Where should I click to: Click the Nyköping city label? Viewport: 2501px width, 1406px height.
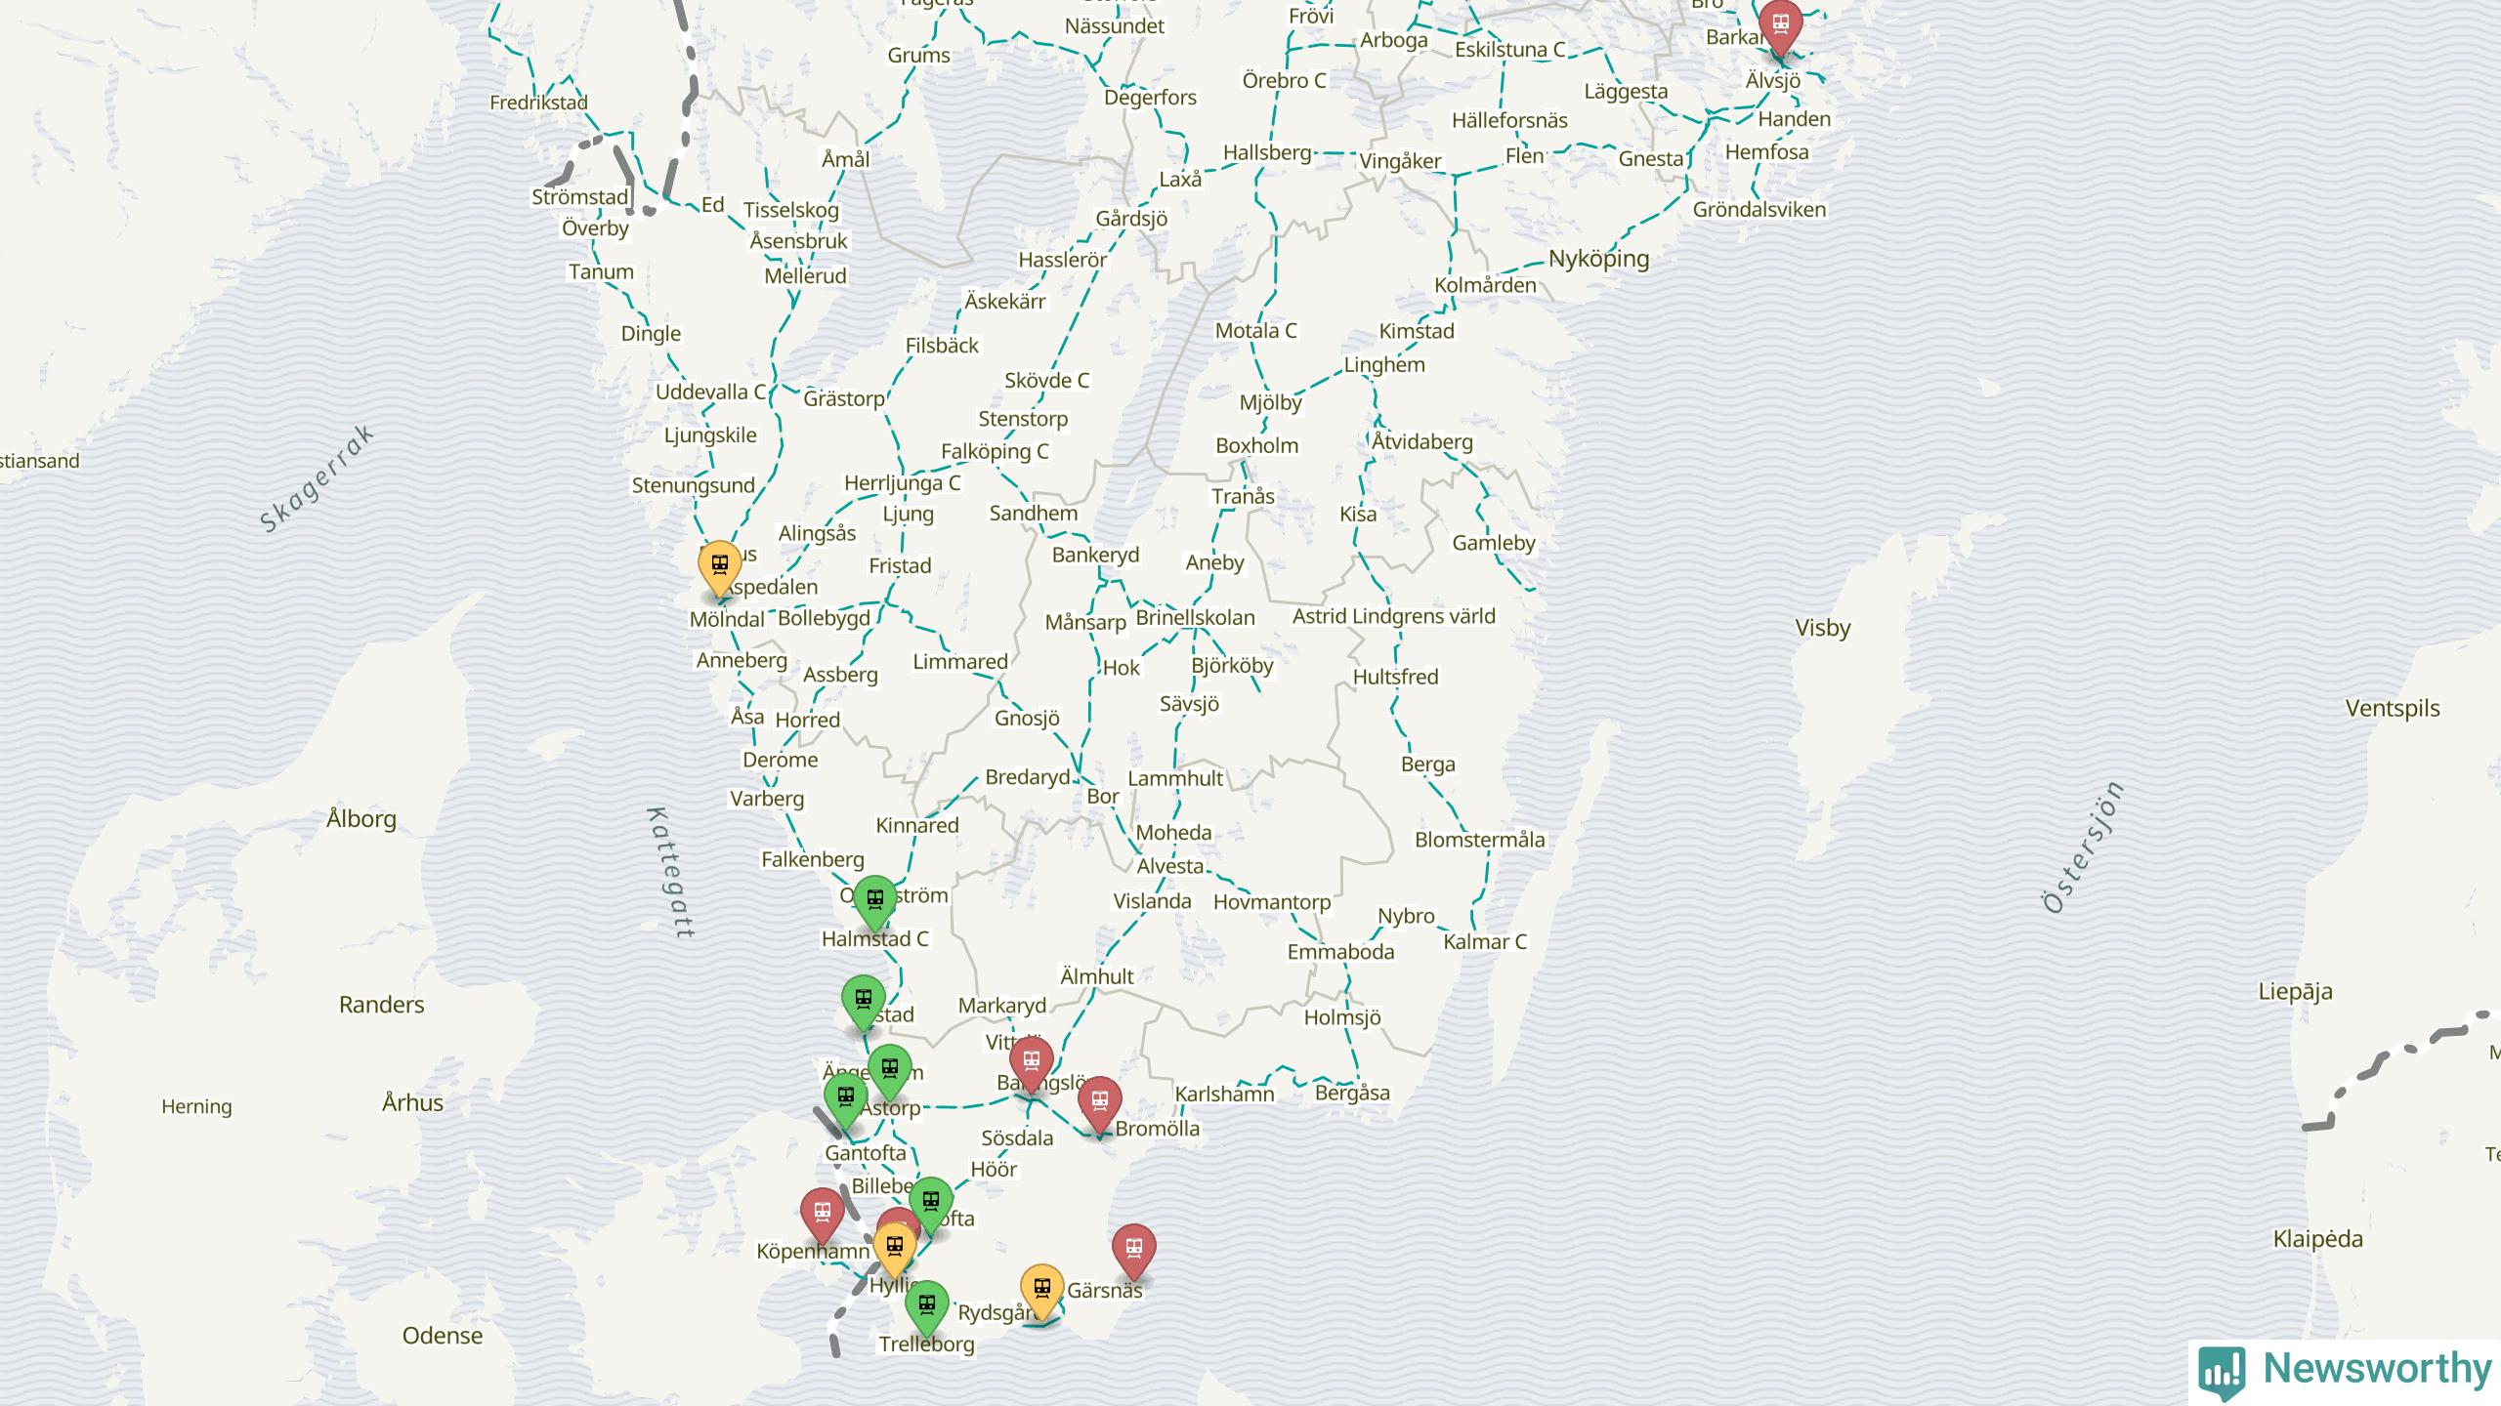coord(1598,259)
